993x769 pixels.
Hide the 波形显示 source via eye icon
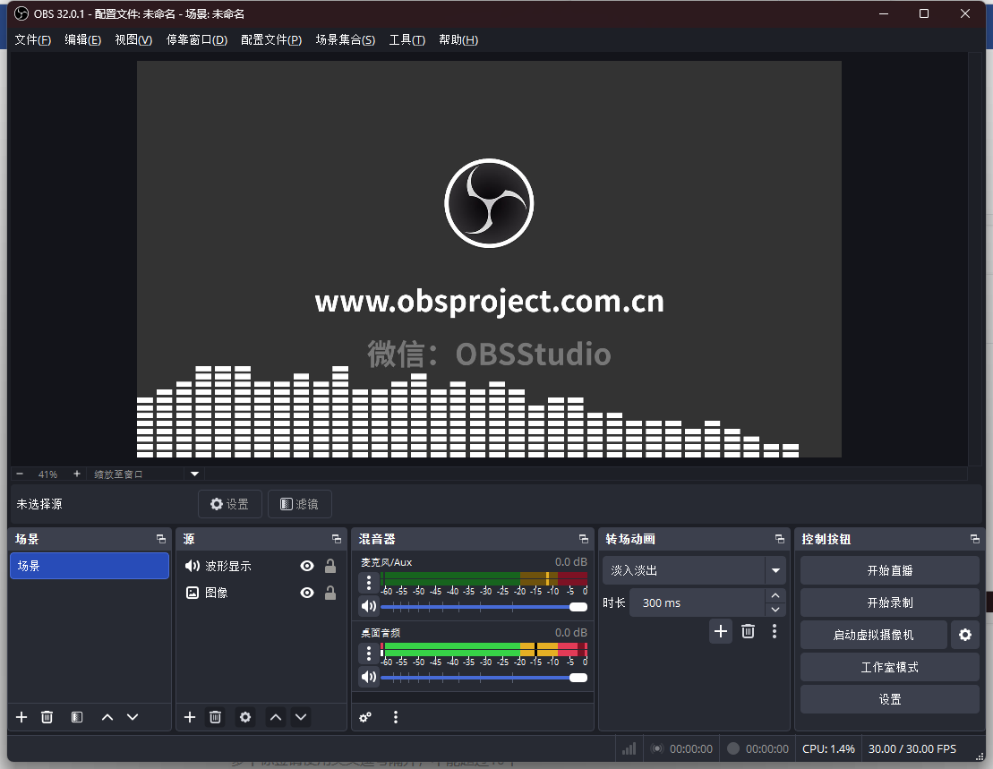(307, 566)
